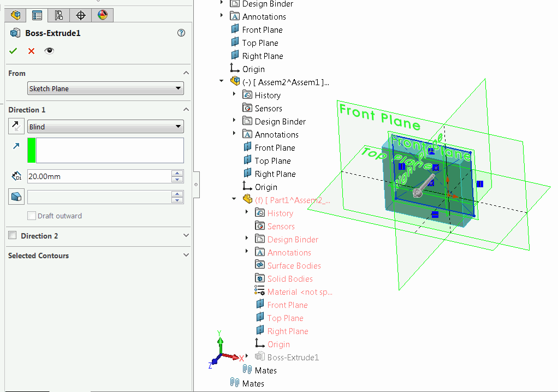This screenshot has width=558, height=392.
Task: Select the Solid Bodies folder icon
Action: click(260, 278)
